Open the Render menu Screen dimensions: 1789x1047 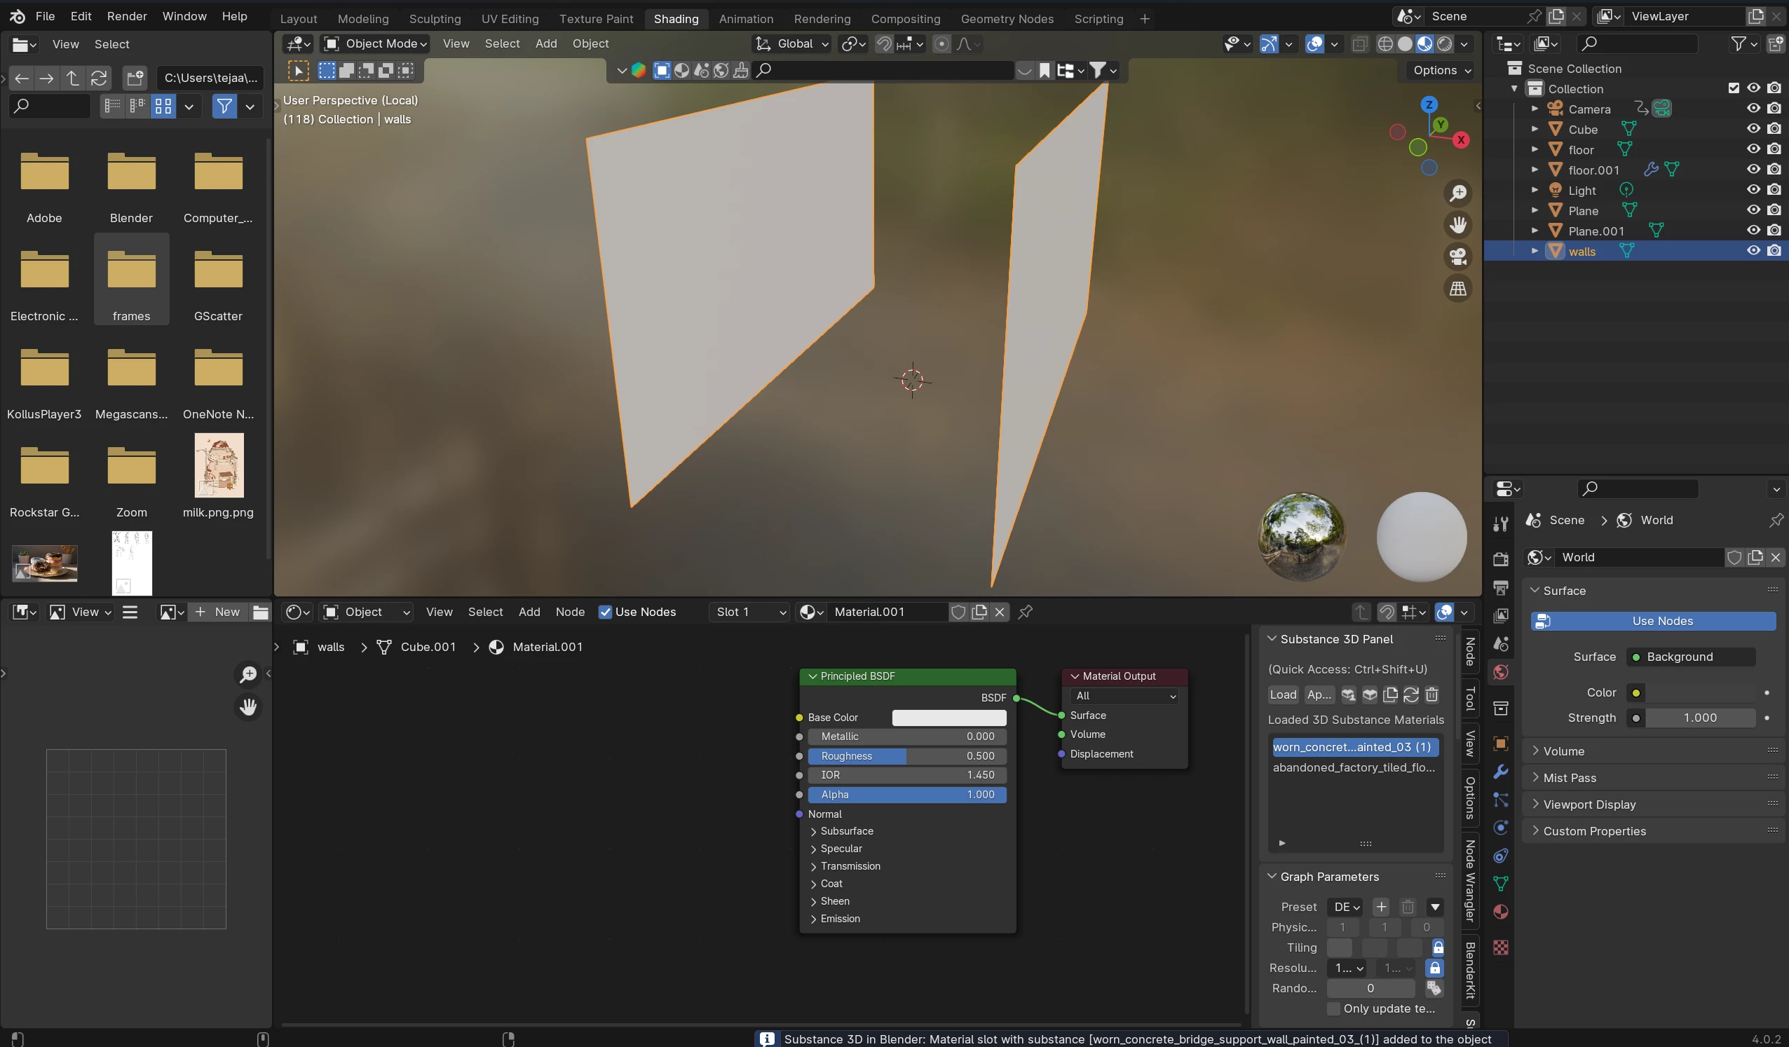(126, 16)
